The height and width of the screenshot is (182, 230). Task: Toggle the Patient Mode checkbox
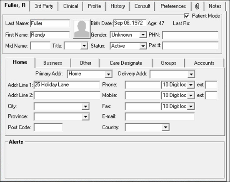pyautogui.click(x=187, y=16)
